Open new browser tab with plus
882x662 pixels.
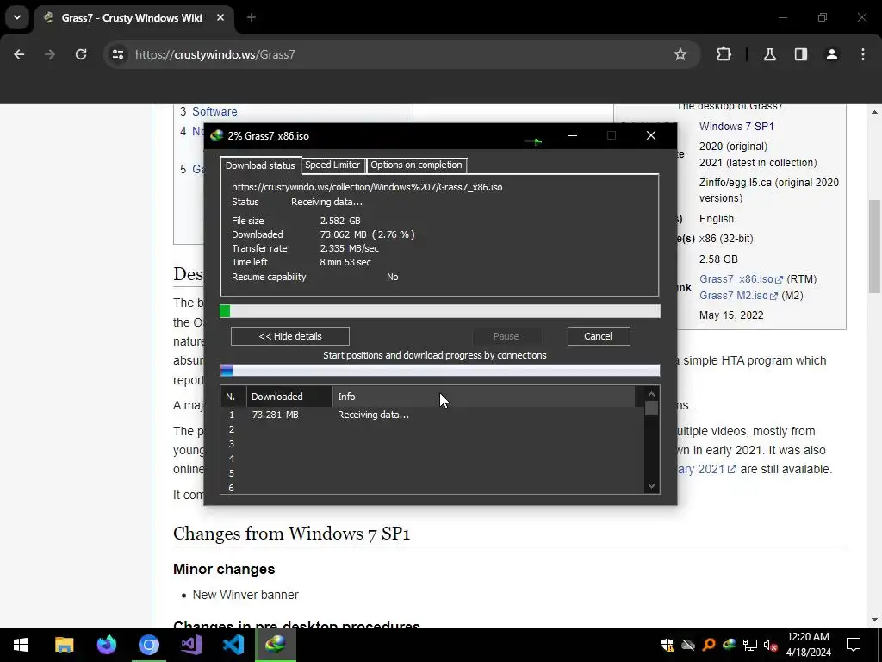click(252, 18)
